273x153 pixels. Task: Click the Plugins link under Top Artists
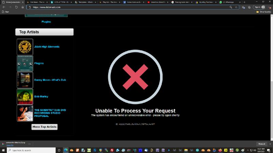[39, 63]
